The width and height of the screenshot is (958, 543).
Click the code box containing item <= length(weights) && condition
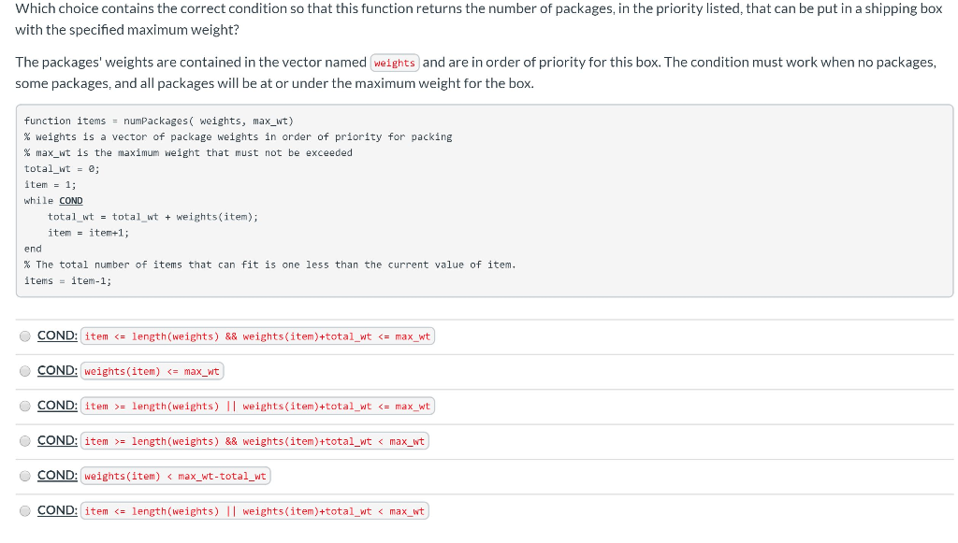tap(256, 336)
